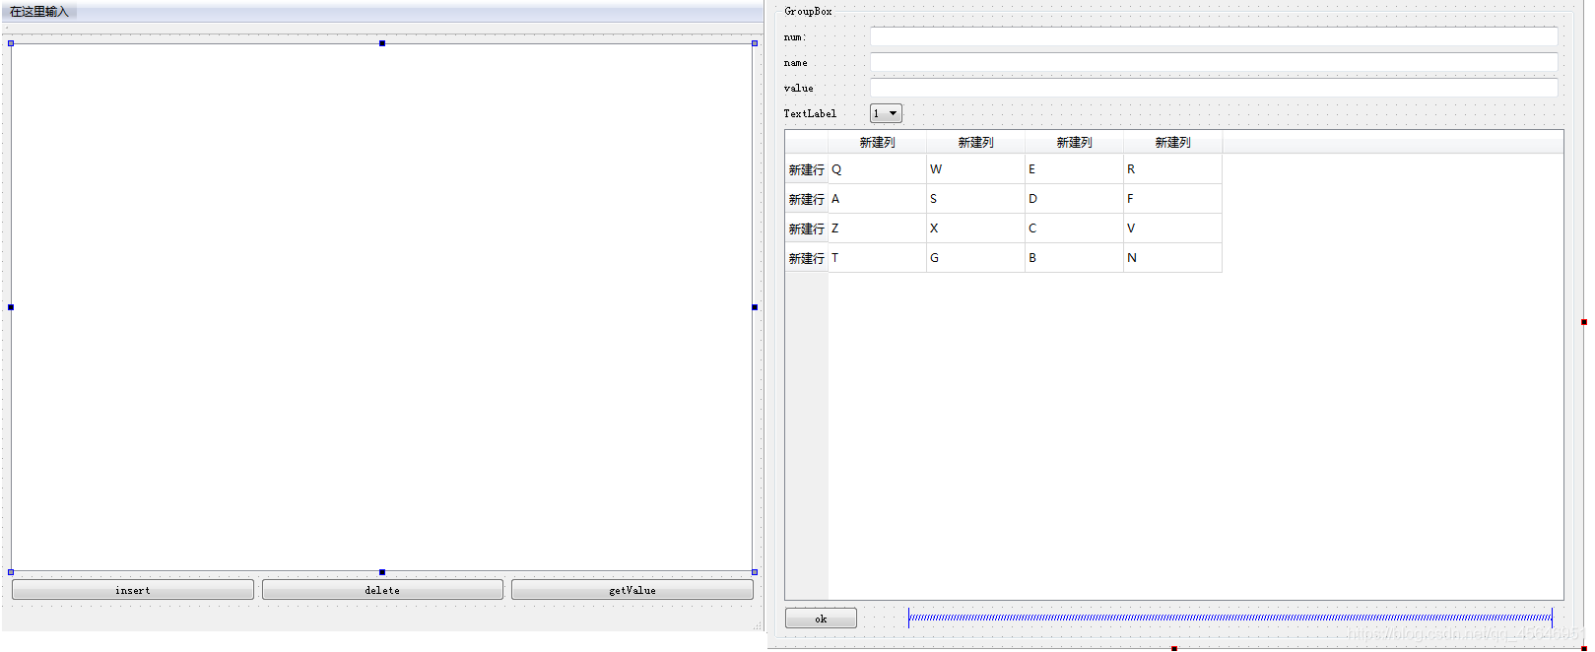Click the 'value' label

tap(798, 88)
